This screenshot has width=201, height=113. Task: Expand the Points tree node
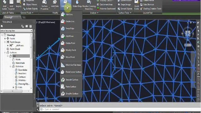(x=5, y=38)
